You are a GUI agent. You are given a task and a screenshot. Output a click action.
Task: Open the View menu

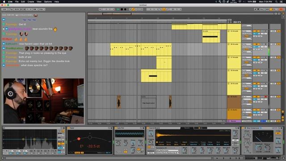click(39, 2)
